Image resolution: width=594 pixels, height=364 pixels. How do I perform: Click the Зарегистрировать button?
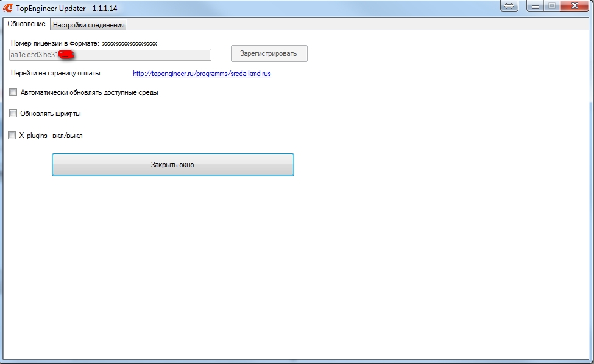[269, 53]
